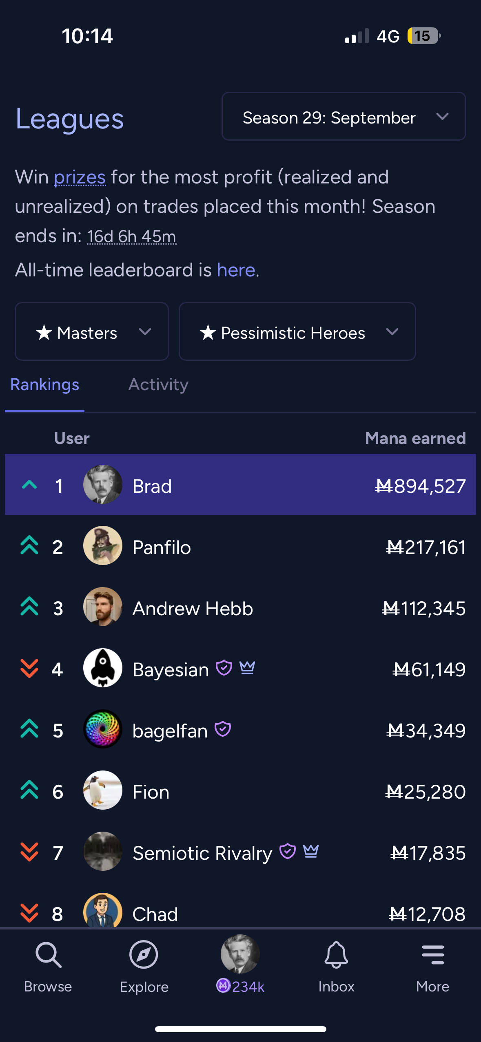Follow the prizes link

click(80, 177)
